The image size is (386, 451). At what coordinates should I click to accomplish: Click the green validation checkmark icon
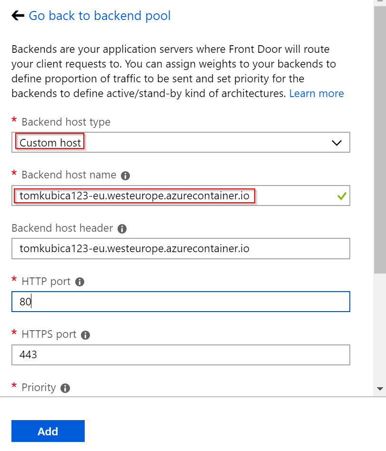click(342, 196)
